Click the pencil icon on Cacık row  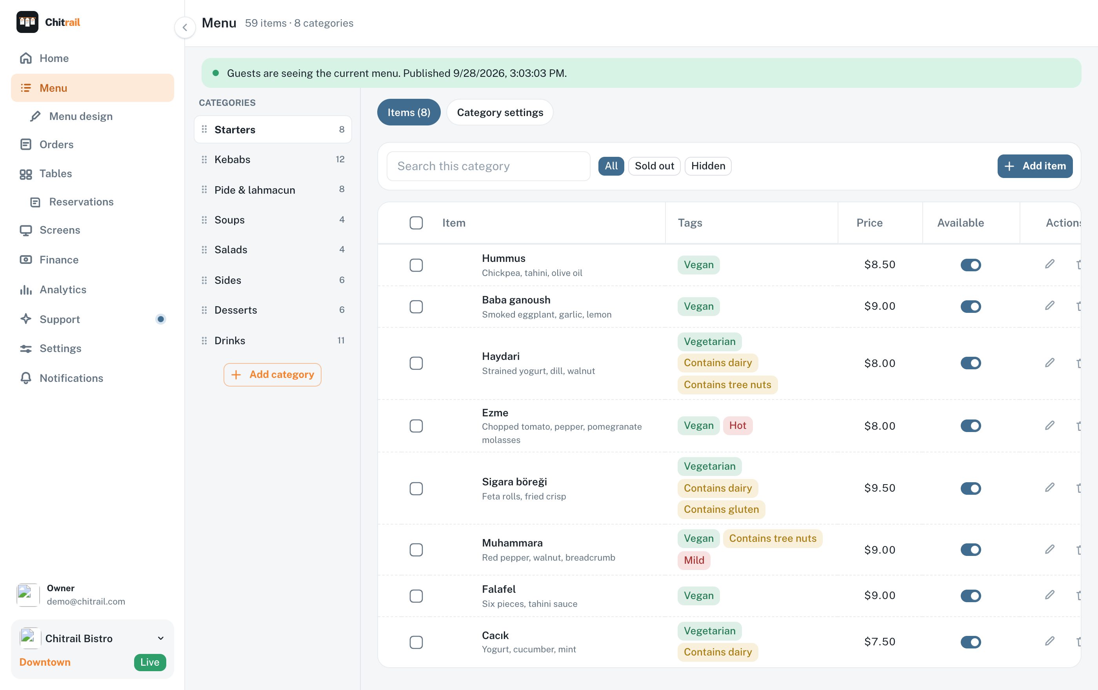point(1050,642)
